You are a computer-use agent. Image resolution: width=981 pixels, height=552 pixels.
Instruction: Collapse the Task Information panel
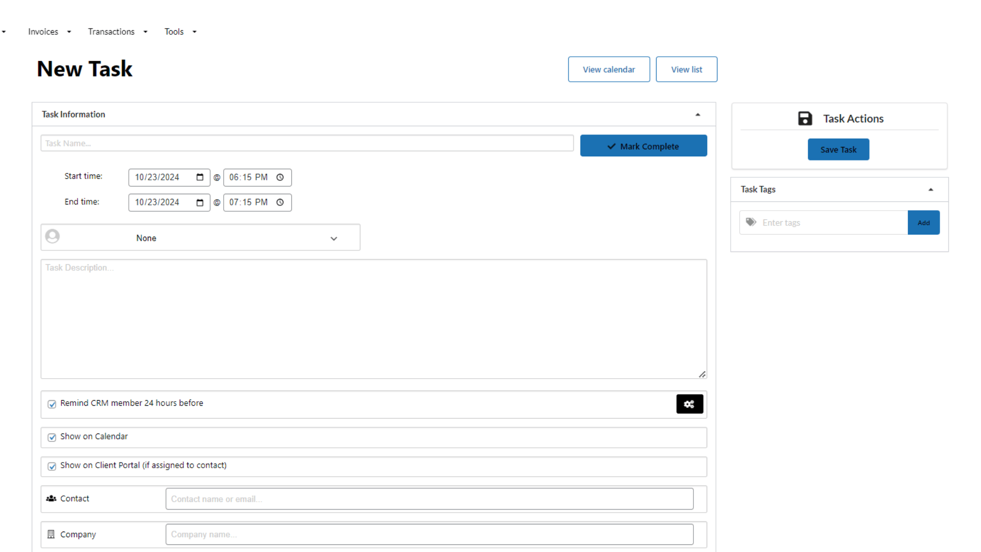[697, 114]
